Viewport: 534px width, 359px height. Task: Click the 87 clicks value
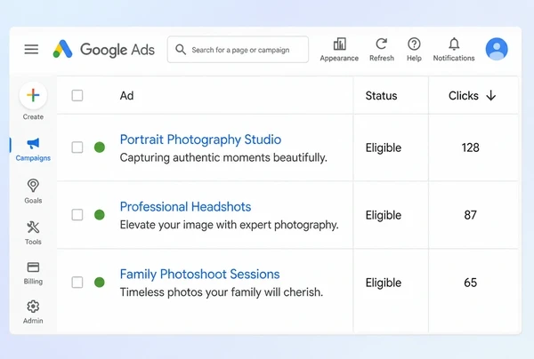[x=470, y=215]
